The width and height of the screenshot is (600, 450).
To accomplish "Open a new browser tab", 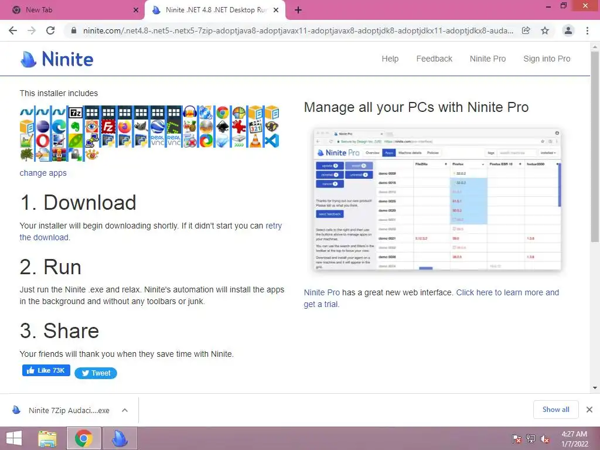I will click(x=298, y=11).
